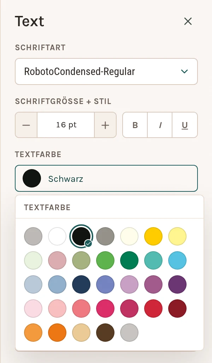This screenshot has height=363, width=212.
Task: Pick the dark burgundy red swatch
Action: pyautogui.click(x=177, y=309)
